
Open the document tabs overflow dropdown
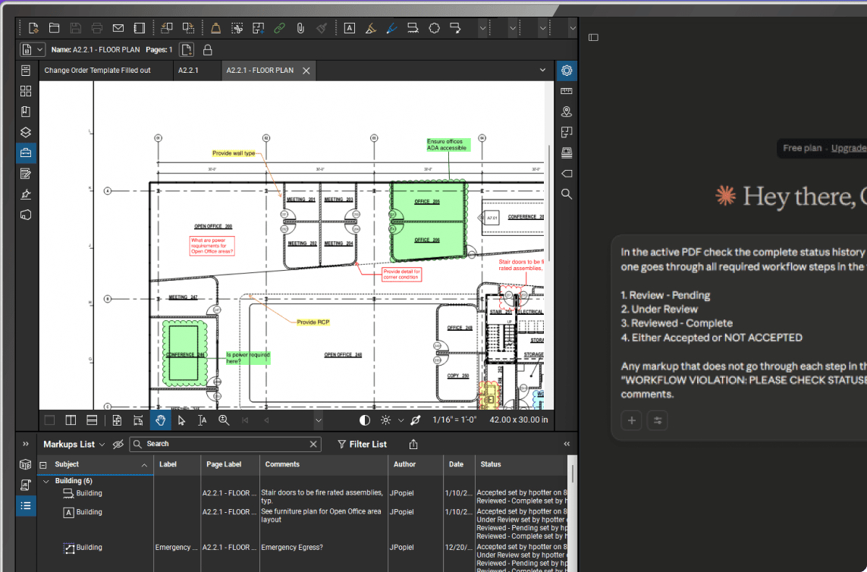tap(542, 71)
